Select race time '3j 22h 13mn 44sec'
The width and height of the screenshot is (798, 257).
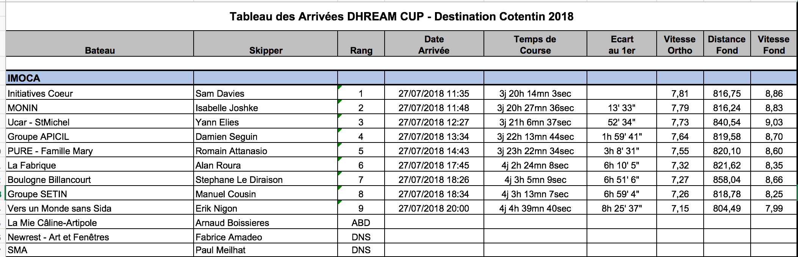pos(535,136)
